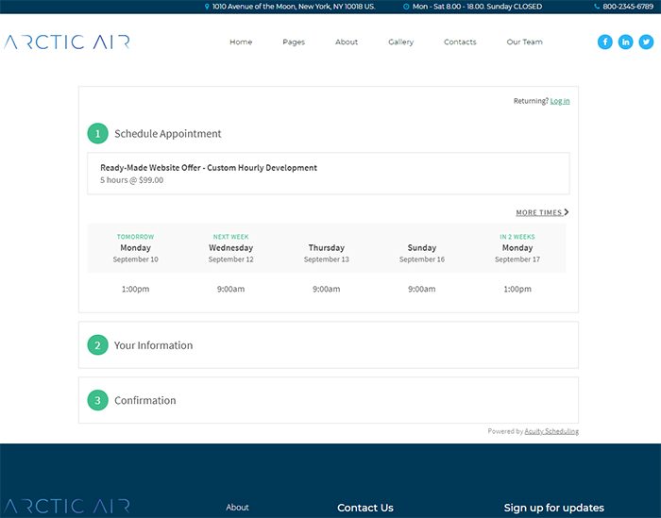661x518 pixels.
Task: Click the Log in link
Action: [560, 101]
